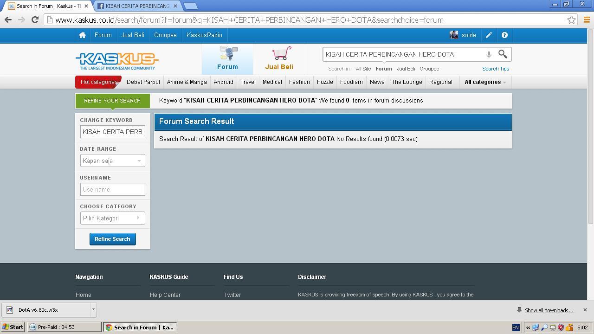The image size is (594, 334).
Task: Expand hidden system tray icons chevron
Action: [528, 328]
